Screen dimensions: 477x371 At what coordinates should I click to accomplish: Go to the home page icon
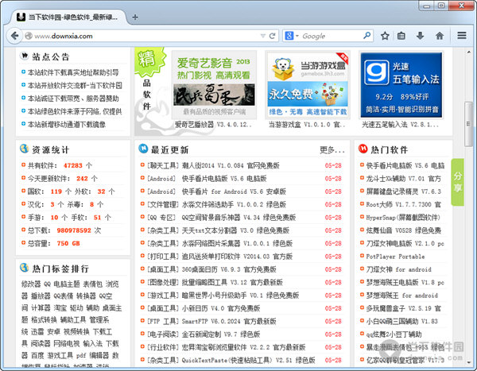point(440,36)
